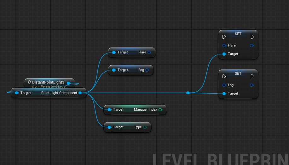Select the SET Flare node by its title
289x165 pixels.
coord(238,34)
